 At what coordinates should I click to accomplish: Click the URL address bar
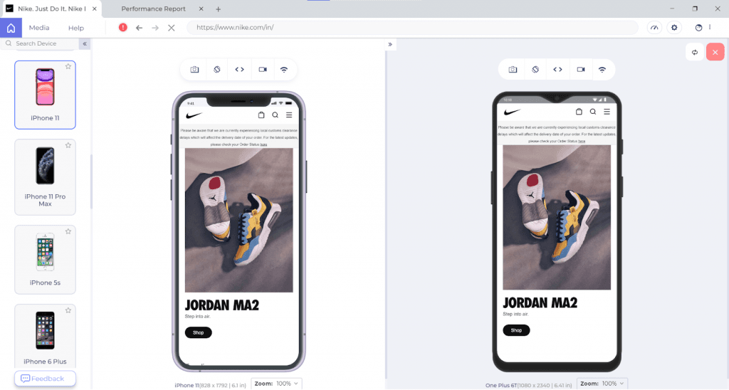point(411,28)
